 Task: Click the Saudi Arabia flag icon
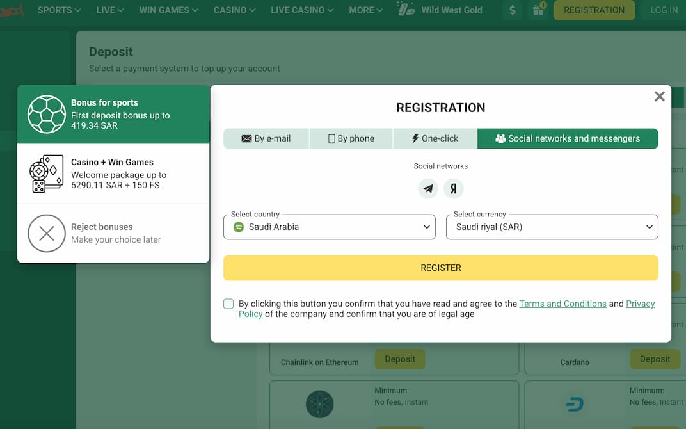pyautogui.click(x=239, y=227)
